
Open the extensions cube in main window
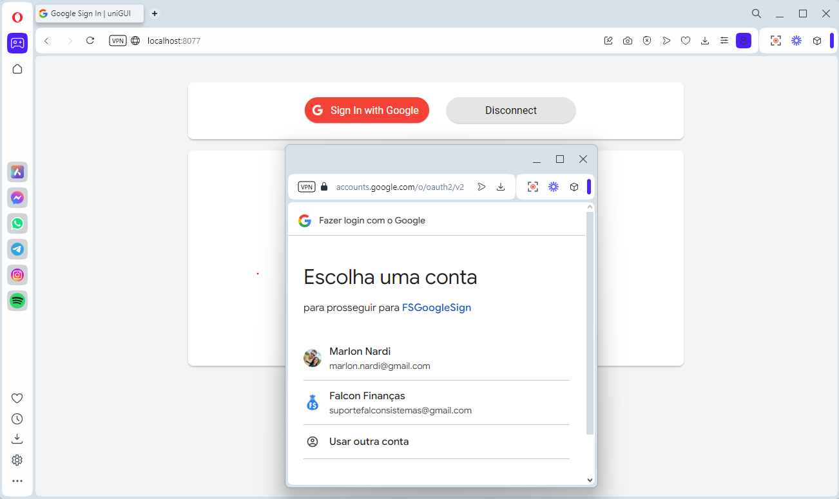point(817,41)
